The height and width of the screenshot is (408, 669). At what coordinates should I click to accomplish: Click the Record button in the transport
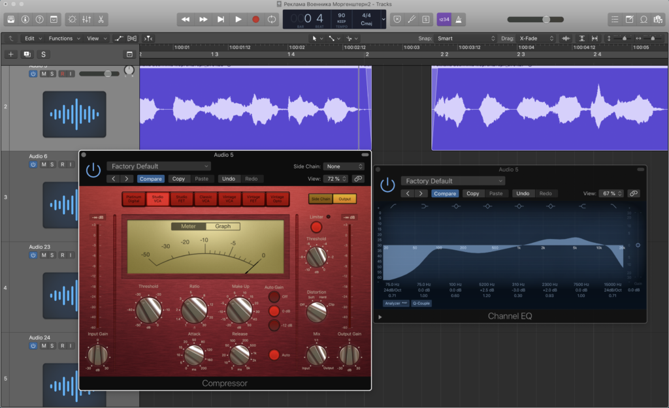pyautogui.click(x=255, y=20)
